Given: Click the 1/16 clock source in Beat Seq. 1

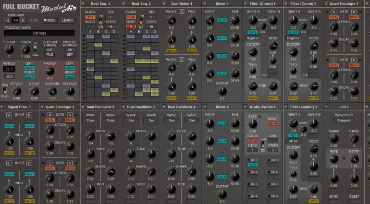Looking at the screenshot, I should pyautogui.click(x=90, y=17).
